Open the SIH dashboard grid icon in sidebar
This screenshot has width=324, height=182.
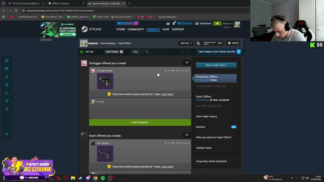tap(7, 60)
